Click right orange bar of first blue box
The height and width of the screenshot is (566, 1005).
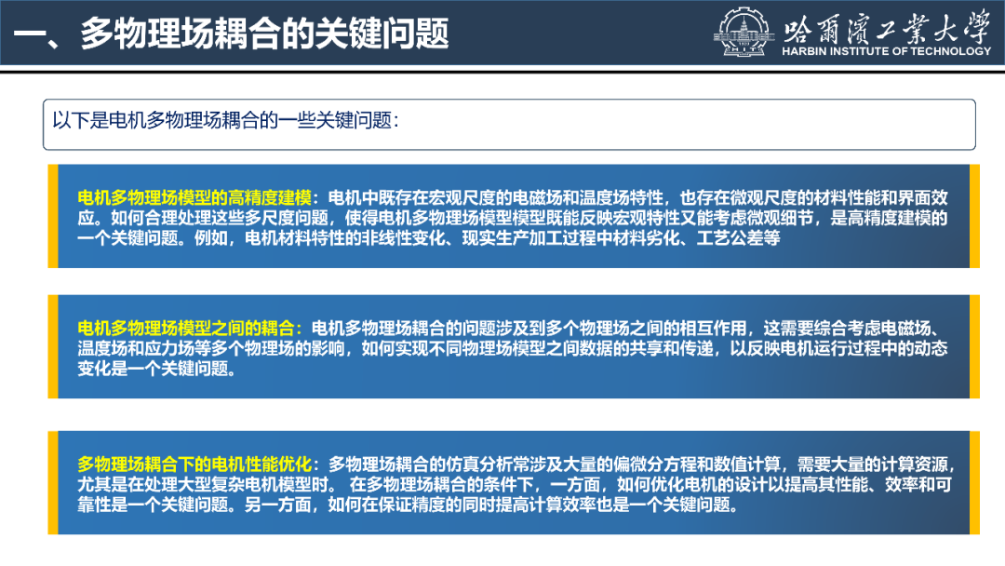point(974,216)
